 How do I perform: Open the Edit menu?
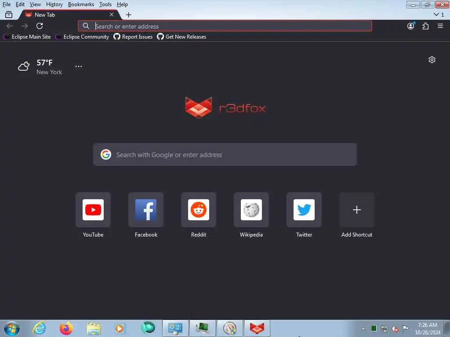pos(20,4)
